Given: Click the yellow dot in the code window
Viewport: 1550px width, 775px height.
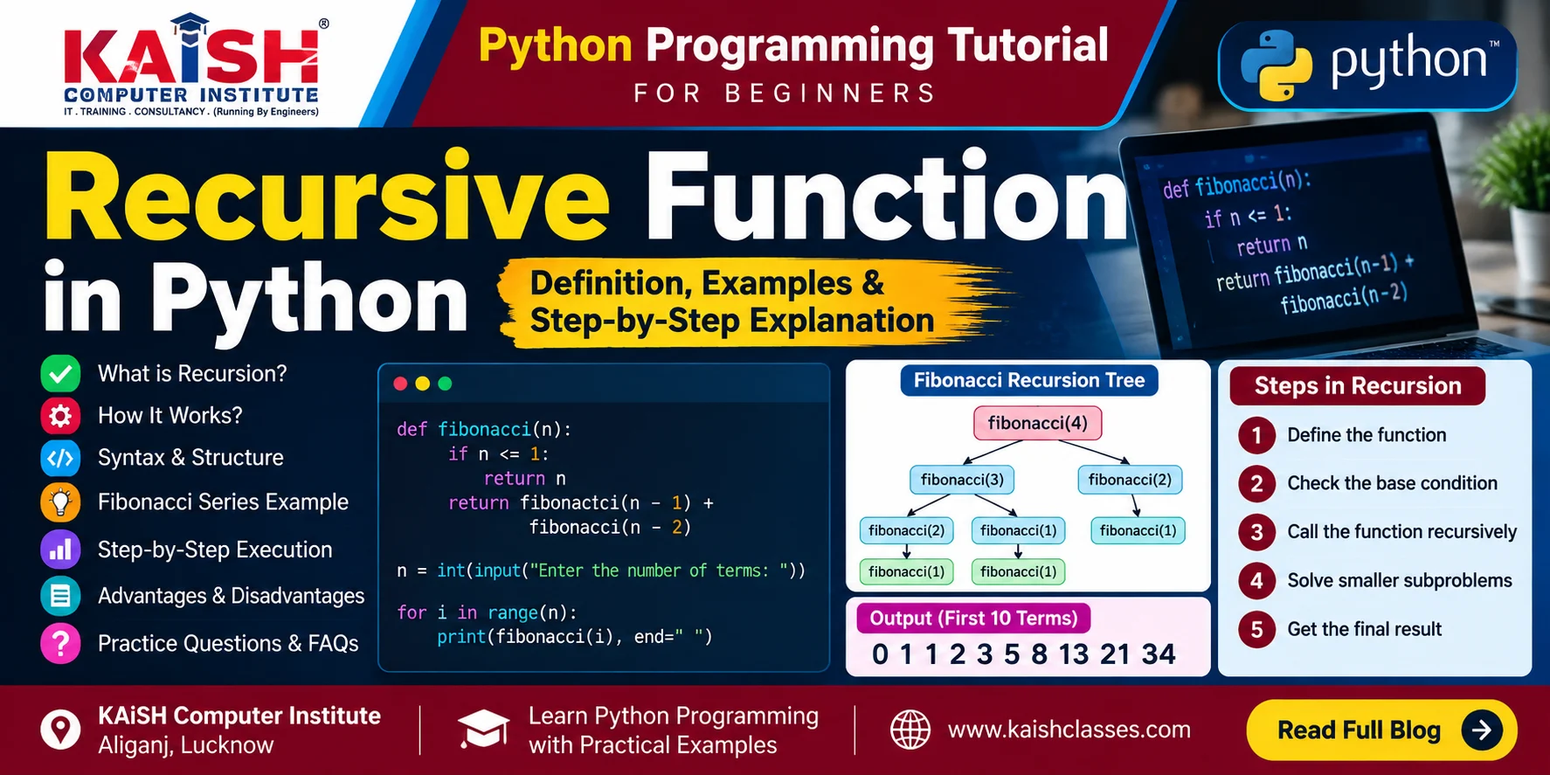Looking at the screenshot, I should point(423,384).
